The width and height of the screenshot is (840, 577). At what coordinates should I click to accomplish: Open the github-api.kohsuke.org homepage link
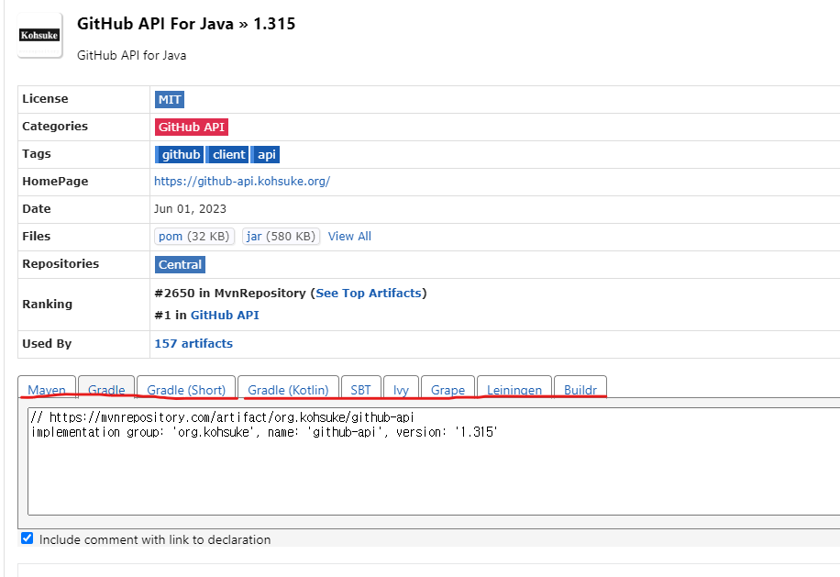[x=242, y=181]
